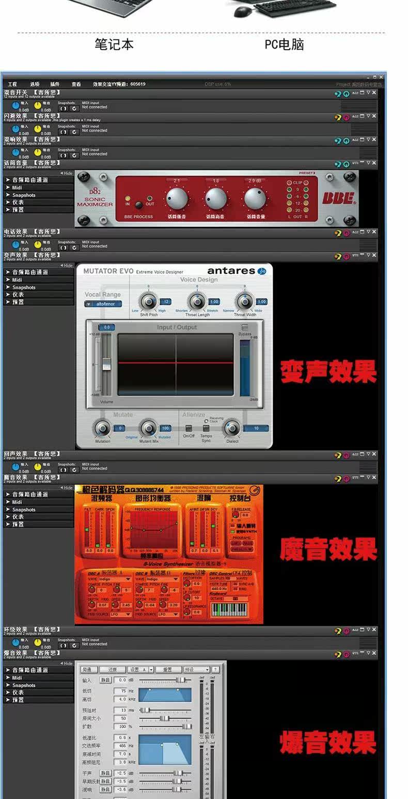
Task: Toggle the BBE PROCESS in/out button
Action: click(139, 205)
